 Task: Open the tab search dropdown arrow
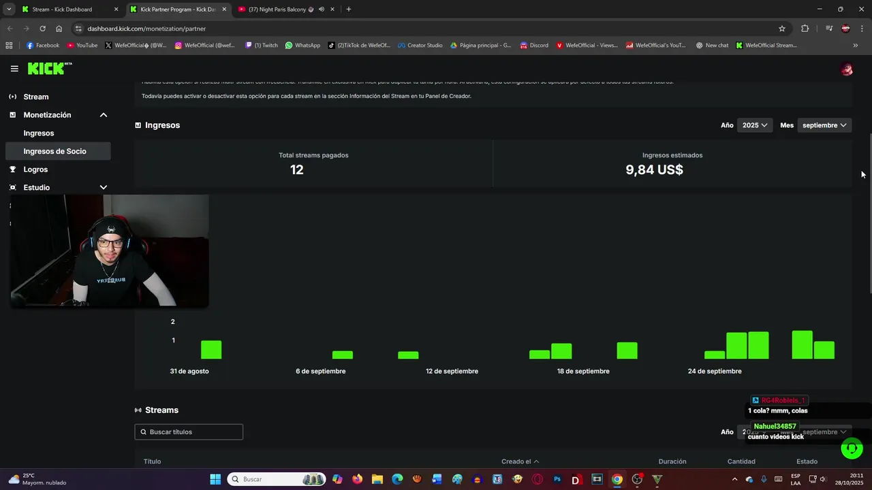tap(9, 10)
